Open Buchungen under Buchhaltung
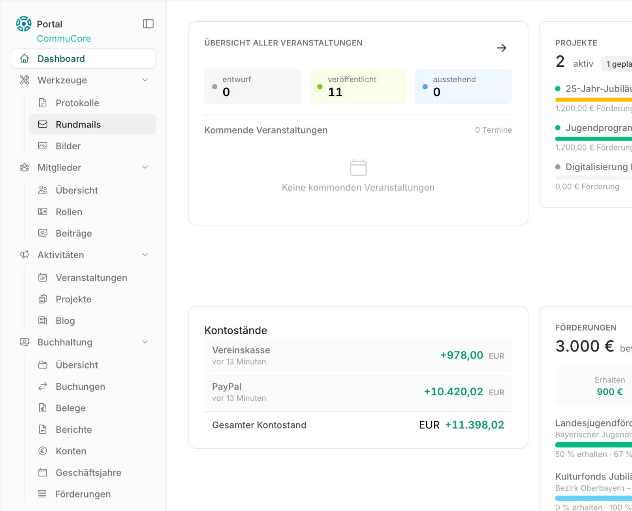Screen dimensions: 632x511 point(92,386)
